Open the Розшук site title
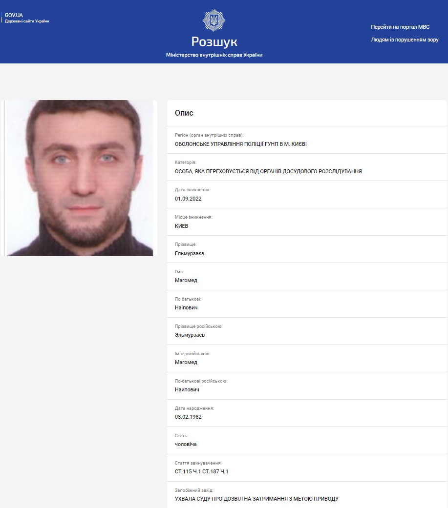The width and height of the screenshot is (448, 508). coord(214,41)
